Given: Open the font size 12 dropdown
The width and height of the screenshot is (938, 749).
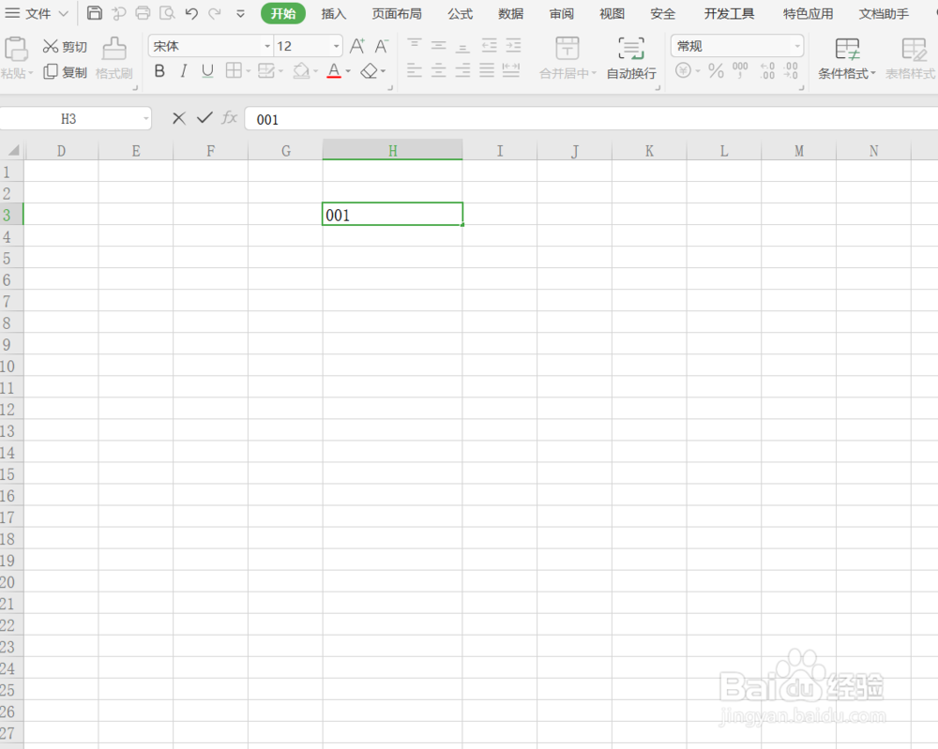Looking at the screenshot, I should pyautogui.click(x=336, y=46).
